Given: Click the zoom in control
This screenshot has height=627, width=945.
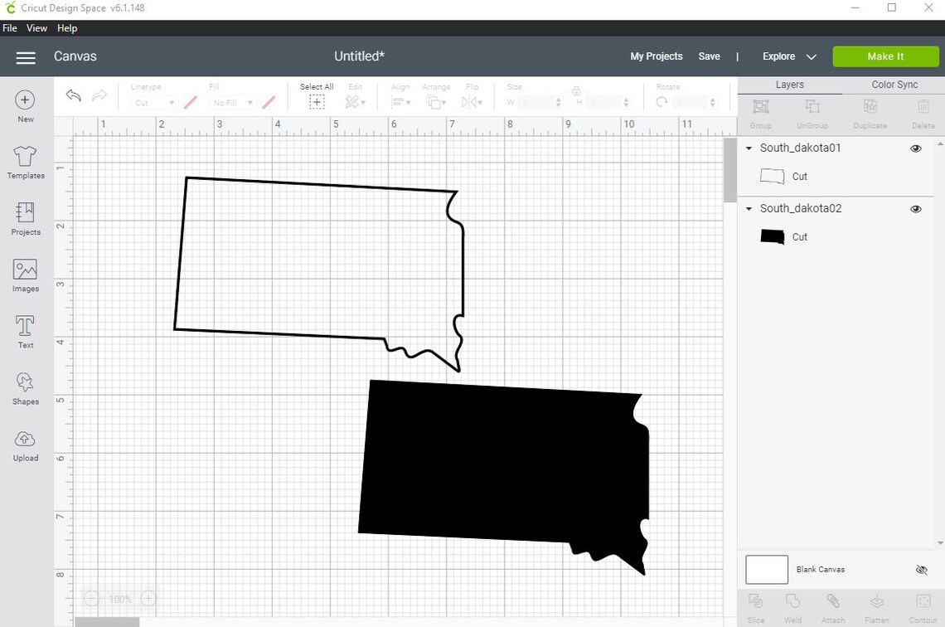Looking at the screenshot, I should [x=148, y=598].
